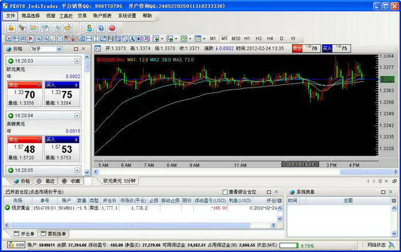401x252 pixels.
Task: Click the green play icon beside 16:20:03
Action: click(11, 60)
